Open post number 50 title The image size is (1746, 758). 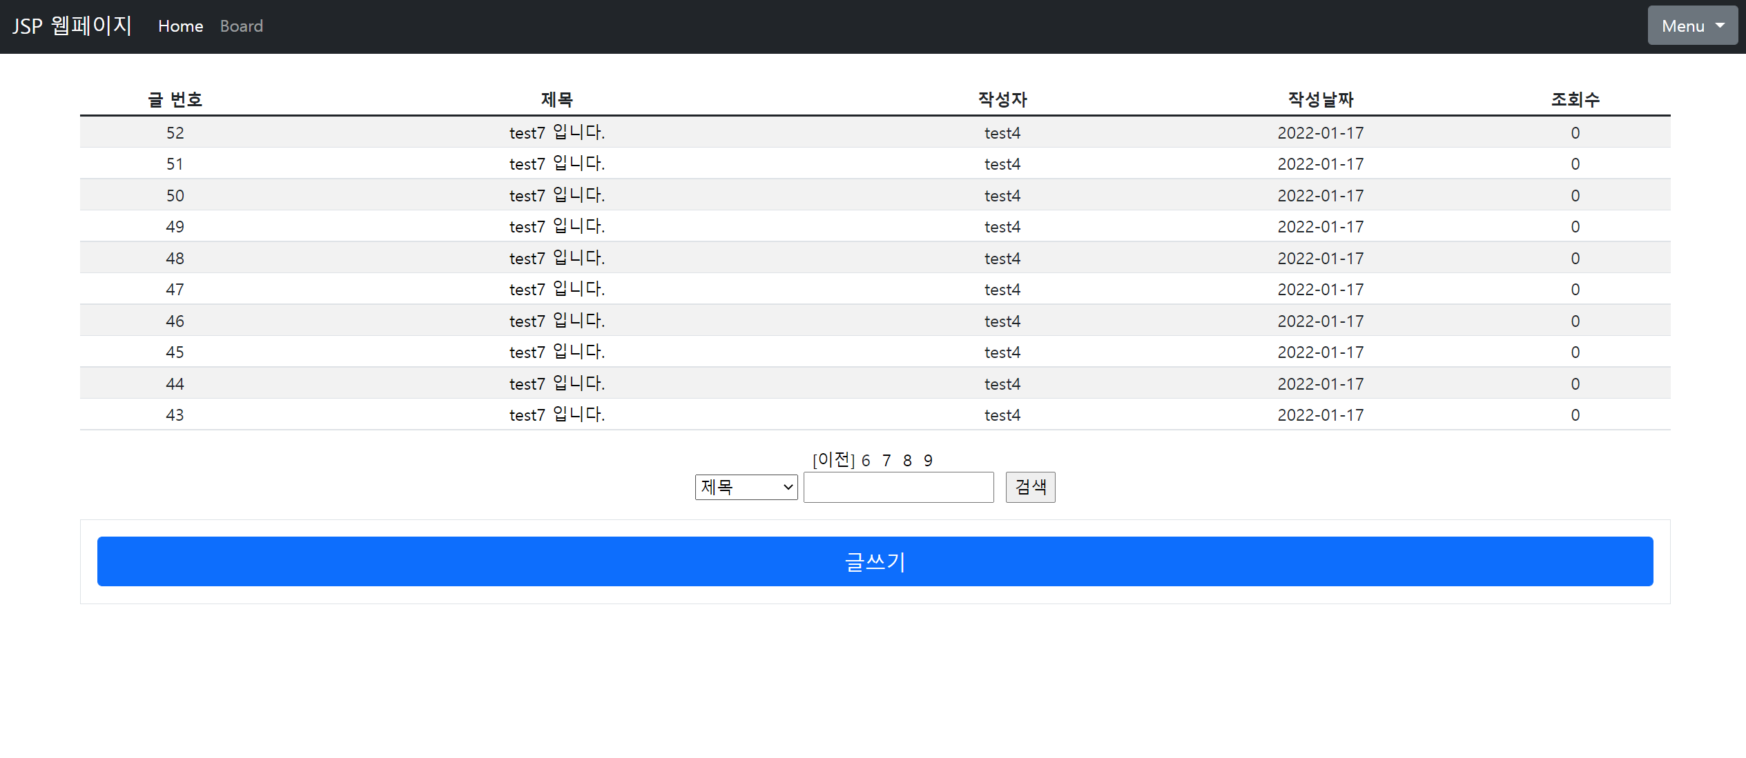[x=556, y=195]
